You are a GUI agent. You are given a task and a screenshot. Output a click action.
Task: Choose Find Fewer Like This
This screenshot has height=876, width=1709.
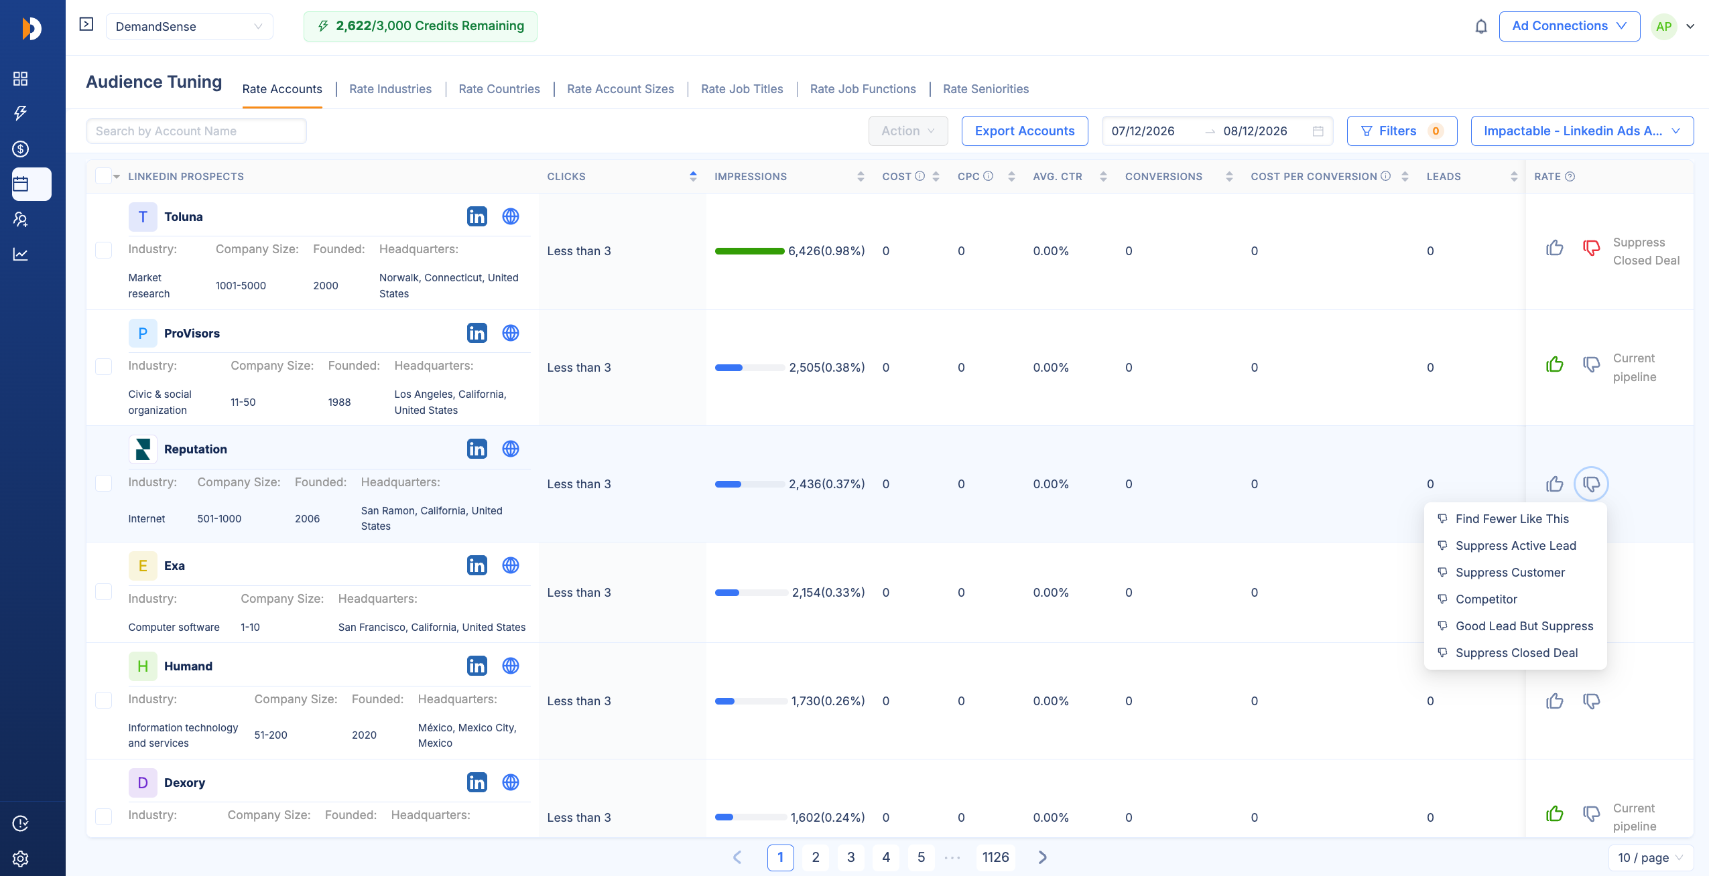[1515, 519]
